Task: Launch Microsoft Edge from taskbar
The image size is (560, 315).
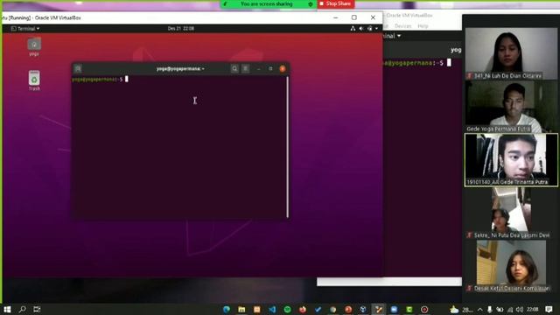Action: pos(227,309)
